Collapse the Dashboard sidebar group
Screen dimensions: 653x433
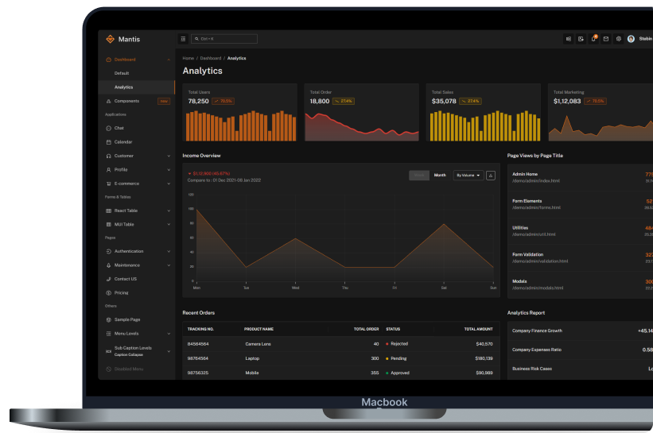pyautogui.click(x=169, y=60)
